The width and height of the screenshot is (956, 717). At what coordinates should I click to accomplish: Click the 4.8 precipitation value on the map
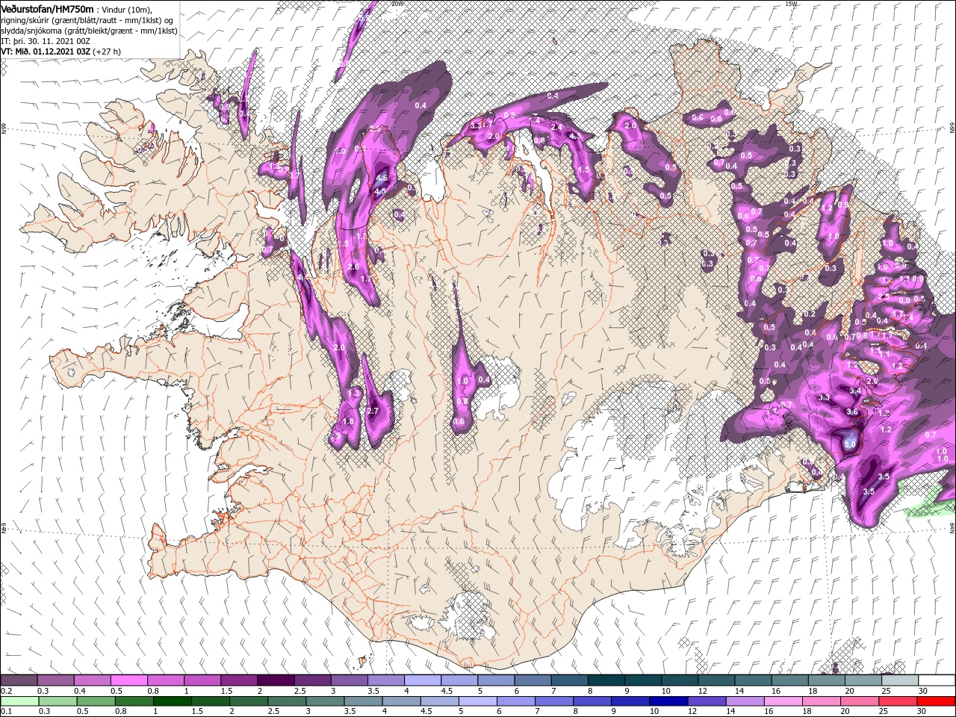[x=381, y=179]
